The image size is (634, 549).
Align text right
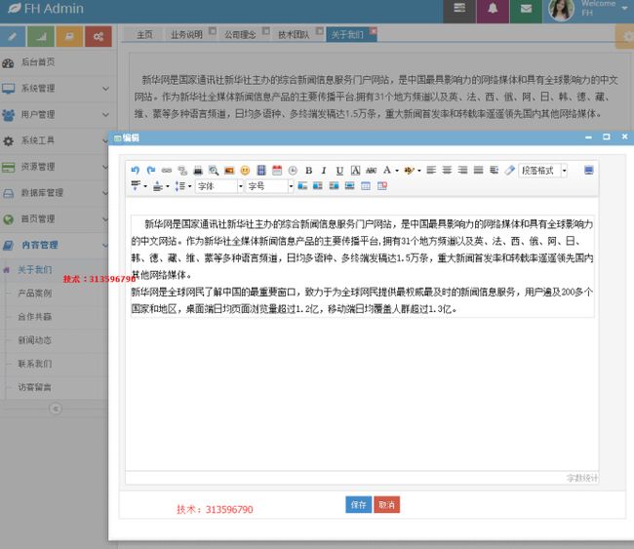pos(462,171)
